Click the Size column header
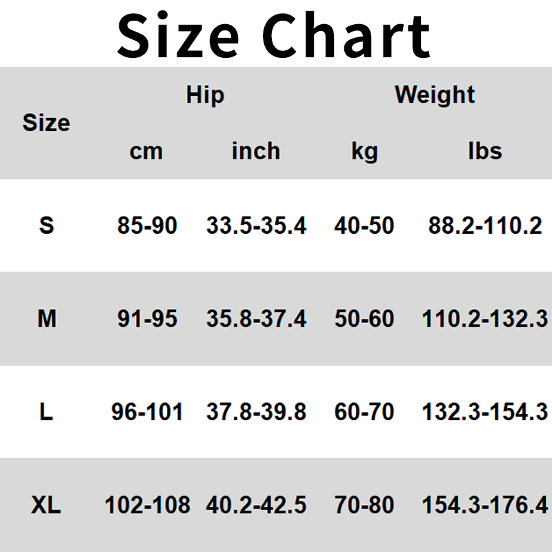This screenshot has height=552, width=552. (x=46, y=123)
